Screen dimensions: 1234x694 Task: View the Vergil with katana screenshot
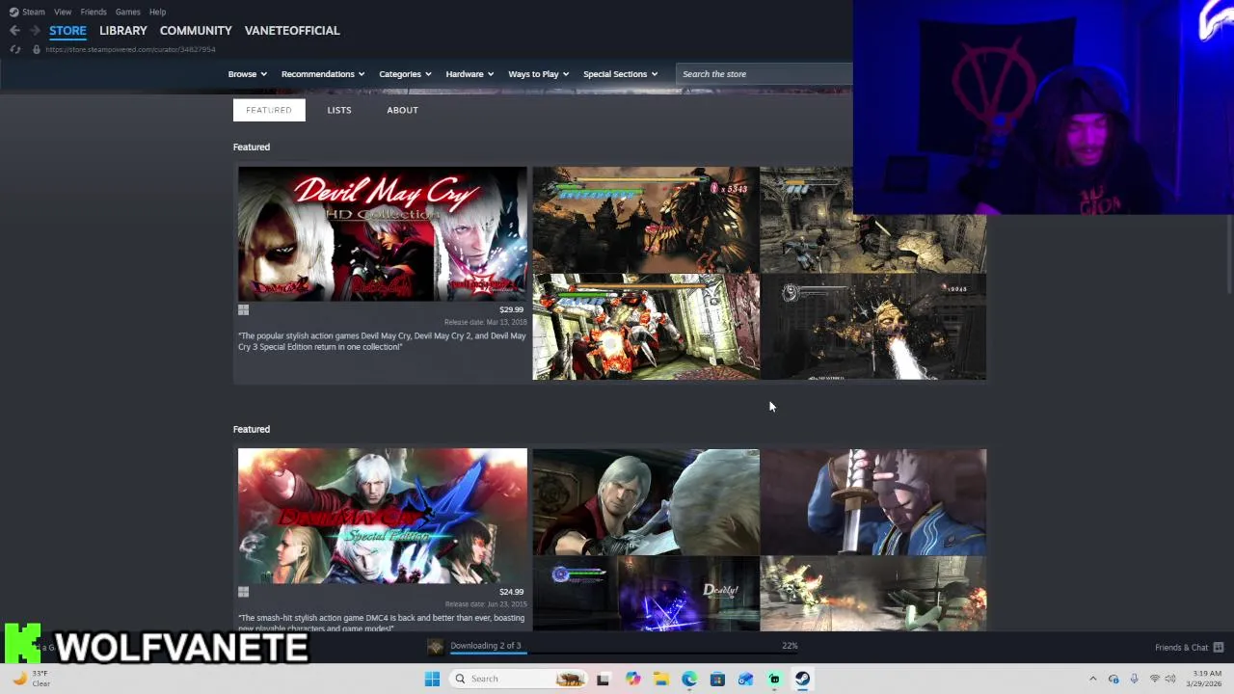pos(872,502)
